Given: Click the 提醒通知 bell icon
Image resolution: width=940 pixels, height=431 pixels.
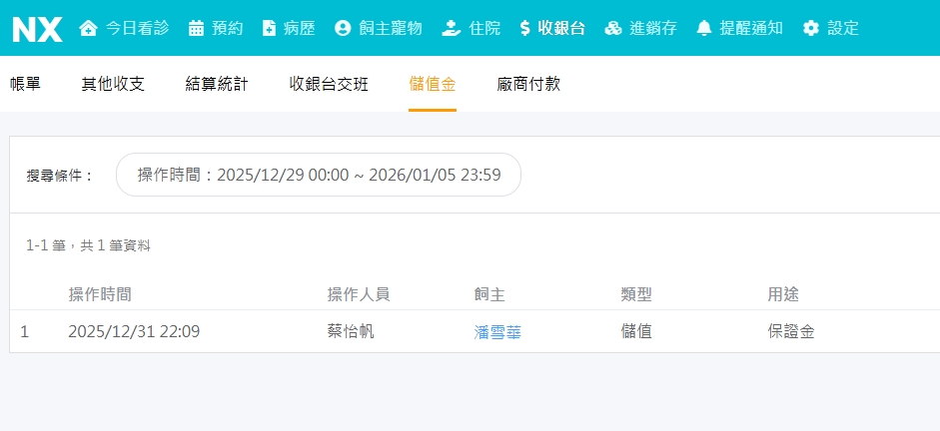Looking at the screenshot, I should coord(704,29).
